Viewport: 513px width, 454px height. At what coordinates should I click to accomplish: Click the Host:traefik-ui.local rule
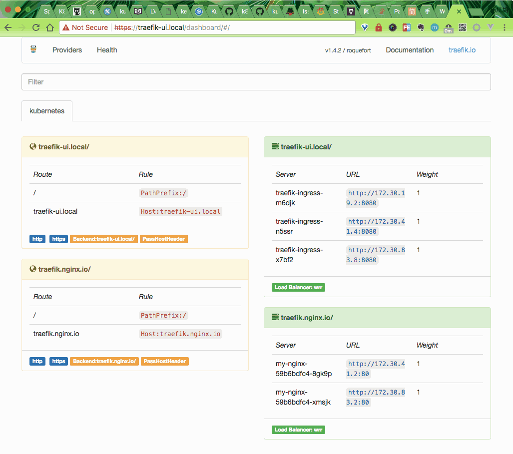coord(181,211)
